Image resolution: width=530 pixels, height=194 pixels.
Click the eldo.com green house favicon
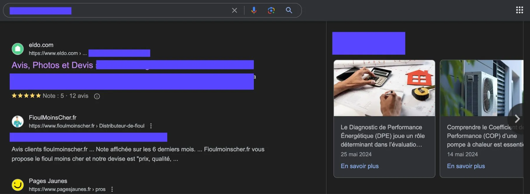18,49
